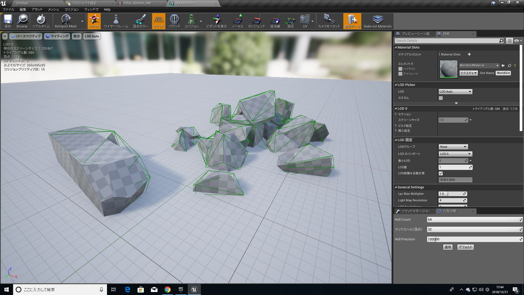
Task: Switch to ソケットマネージャー tab
Action: (x=414, y=211)
